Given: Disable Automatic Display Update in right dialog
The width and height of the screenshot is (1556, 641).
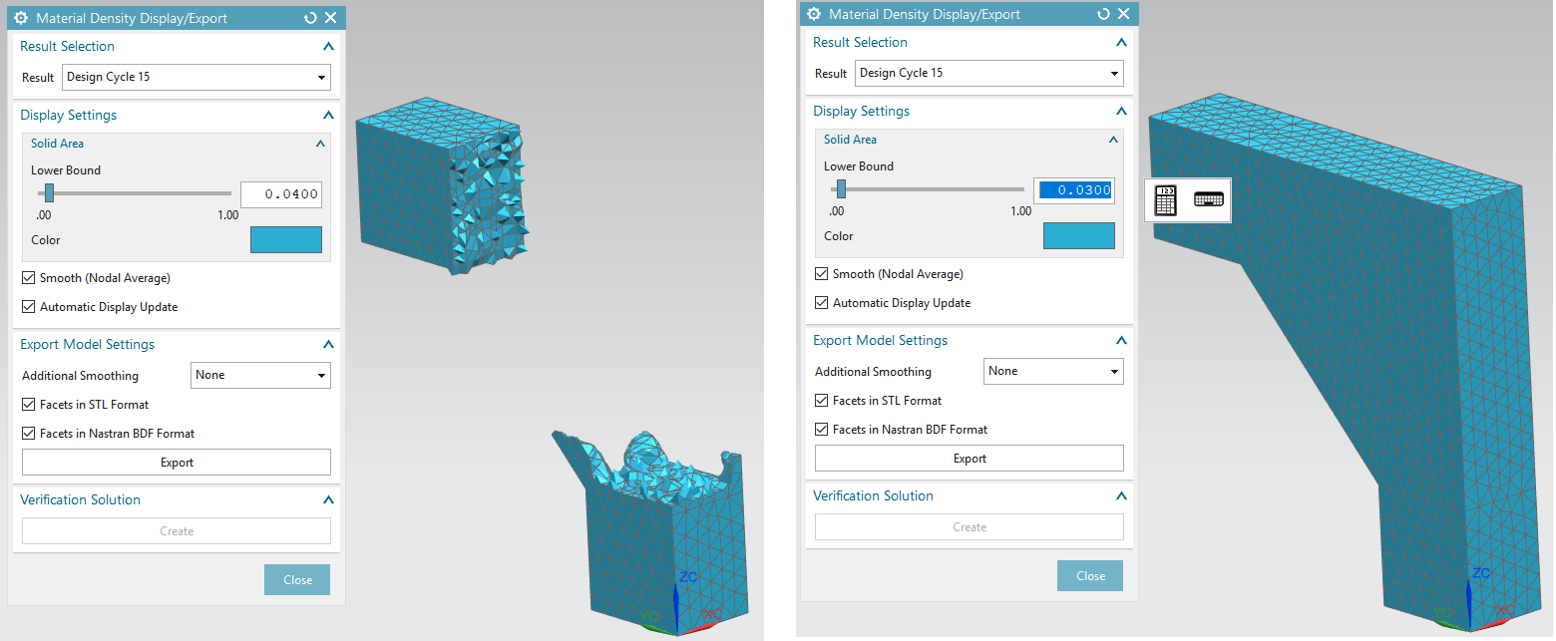Looking at the screenshot, I should [x=821, y=303].
